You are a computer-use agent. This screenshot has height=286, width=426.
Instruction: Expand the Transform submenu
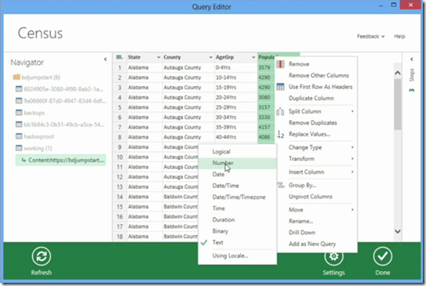pyautogui.click(x=352, y=159)
